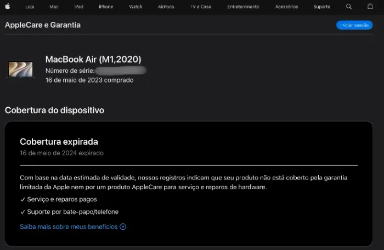Open the TV e Casa menu item
The image size is (384, 250).
coord(201,7)
